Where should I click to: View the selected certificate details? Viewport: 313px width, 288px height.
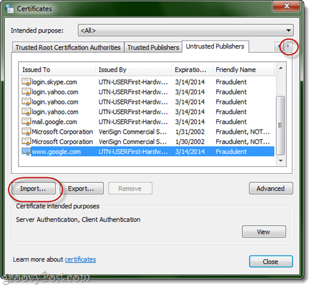(264, 232)
